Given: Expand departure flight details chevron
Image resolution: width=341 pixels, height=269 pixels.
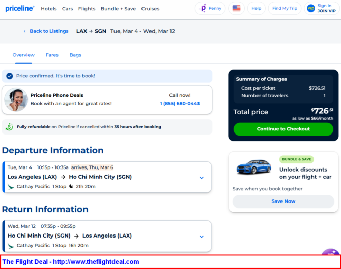Looking at the screenshot, I should 201,178.
